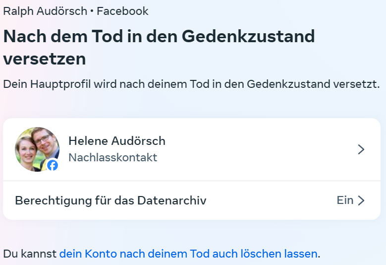Click the word "versetzen" in the heading's second line
This screenshot has width=386, height=265.
(45, 59)
